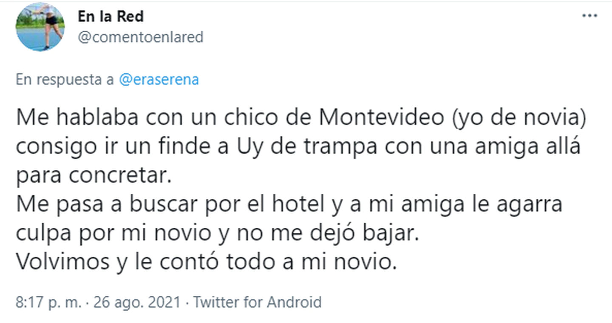Click the line starting "consigo ir un finde"

click(297, 147)
